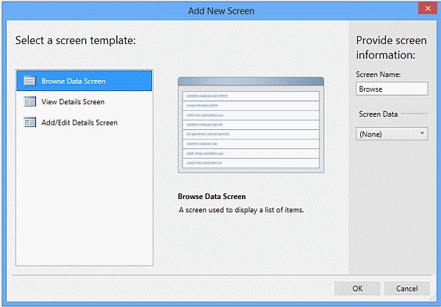Click the Add/Edit Details Screen template icon
Viewport: 441px width, 307px height.
(30, 123)
